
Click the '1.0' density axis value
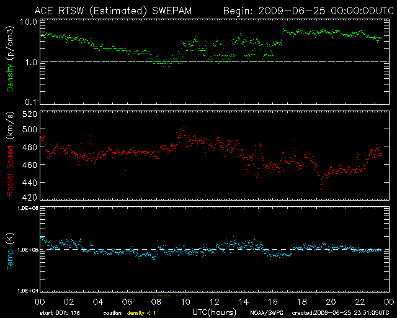(31, 62)
